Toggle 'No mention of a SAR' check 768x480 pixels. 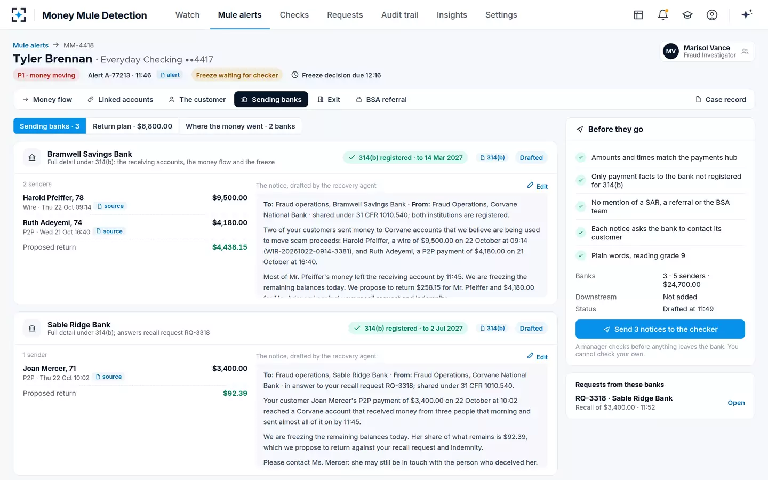[581, 206]
